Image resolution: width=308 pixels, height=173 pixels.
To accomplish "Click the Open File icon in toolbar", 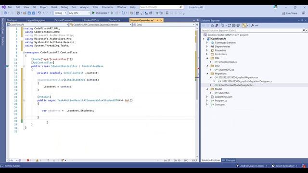I will (25, 13).
